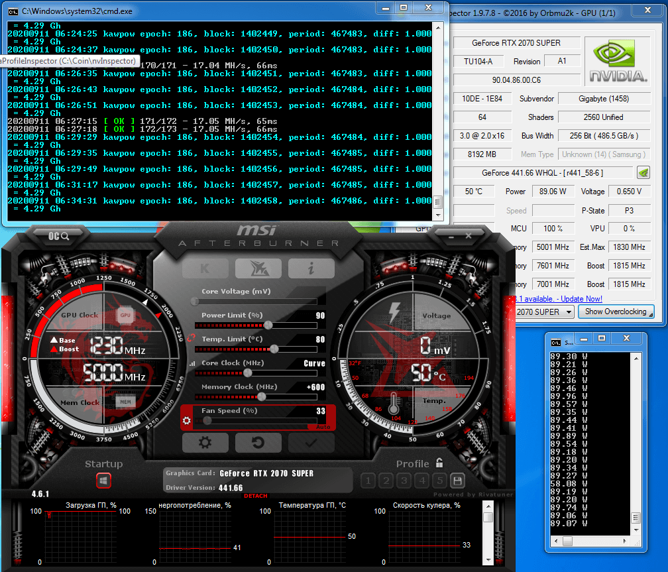
Task: Open the Afterburner information button
Action: (311, 268)
